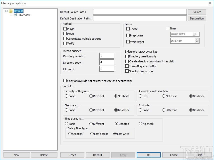
Task: Click the Default folder icon in tree
Action: point(11,11)
